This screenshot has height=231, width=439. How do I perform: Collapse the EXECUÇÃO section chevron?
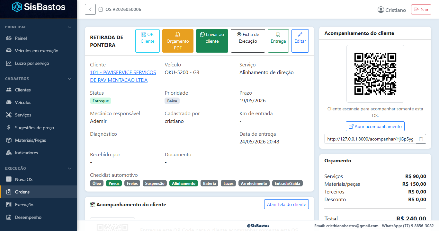click(69, 168)
